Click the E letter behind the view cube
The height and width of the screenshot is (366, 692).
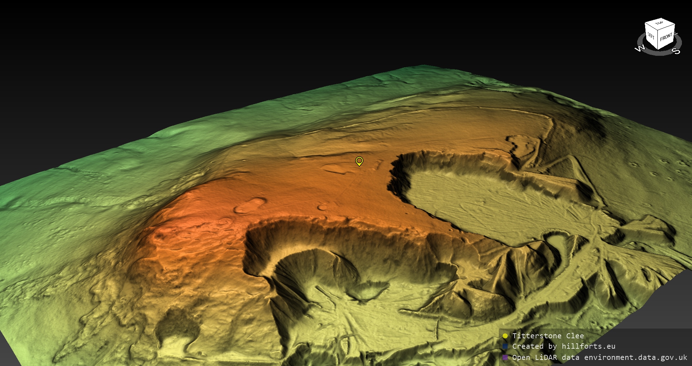(x=676, y=34)
